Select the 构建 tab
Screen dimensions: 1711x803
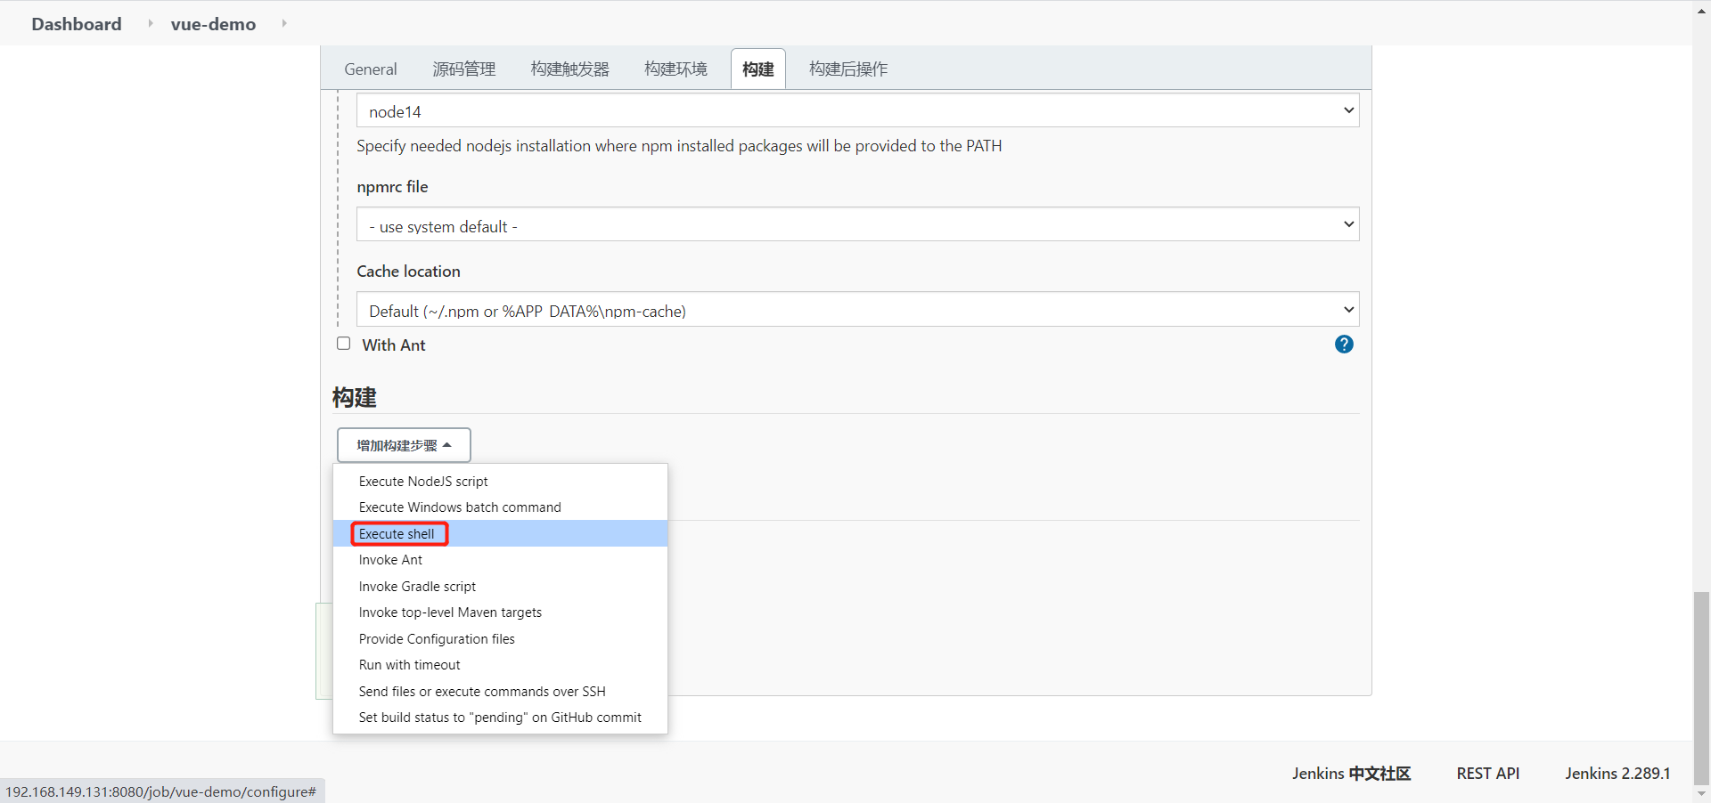click(758, 69)
